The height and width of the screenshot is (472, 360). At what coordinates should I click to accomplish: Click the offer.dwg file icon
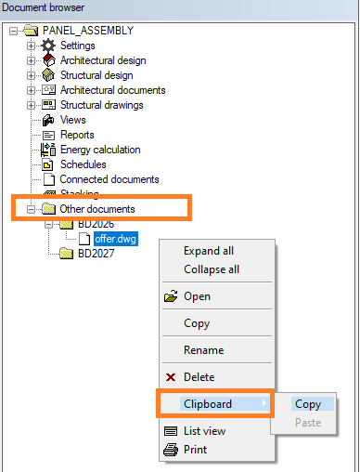84,239
